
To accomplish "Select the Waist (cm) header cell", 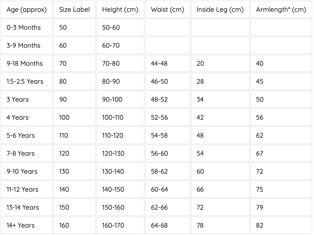I will tap(167, 9).
